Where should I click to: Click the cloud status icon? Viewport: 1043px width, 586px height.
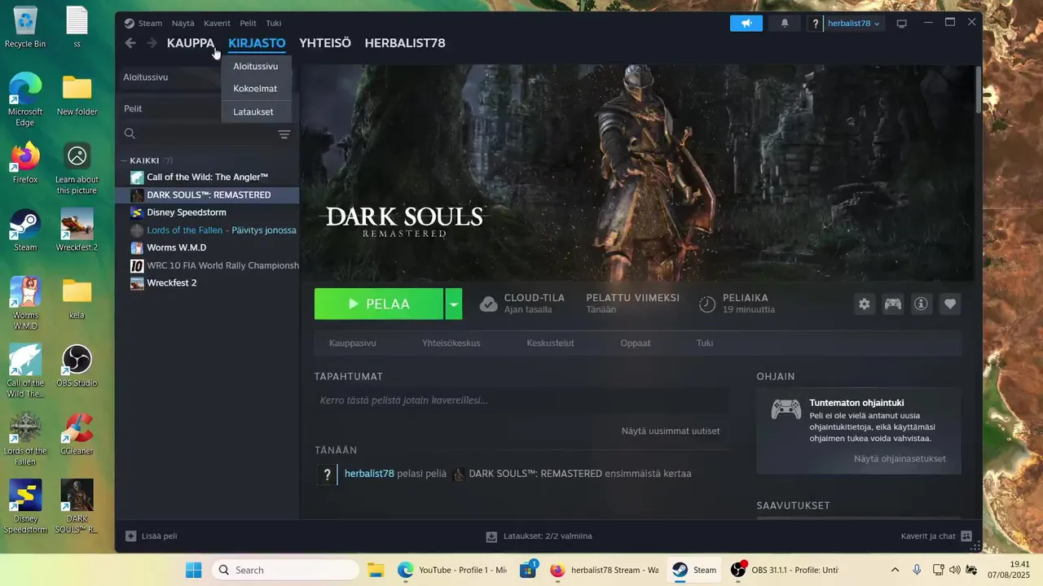point(488,304)
